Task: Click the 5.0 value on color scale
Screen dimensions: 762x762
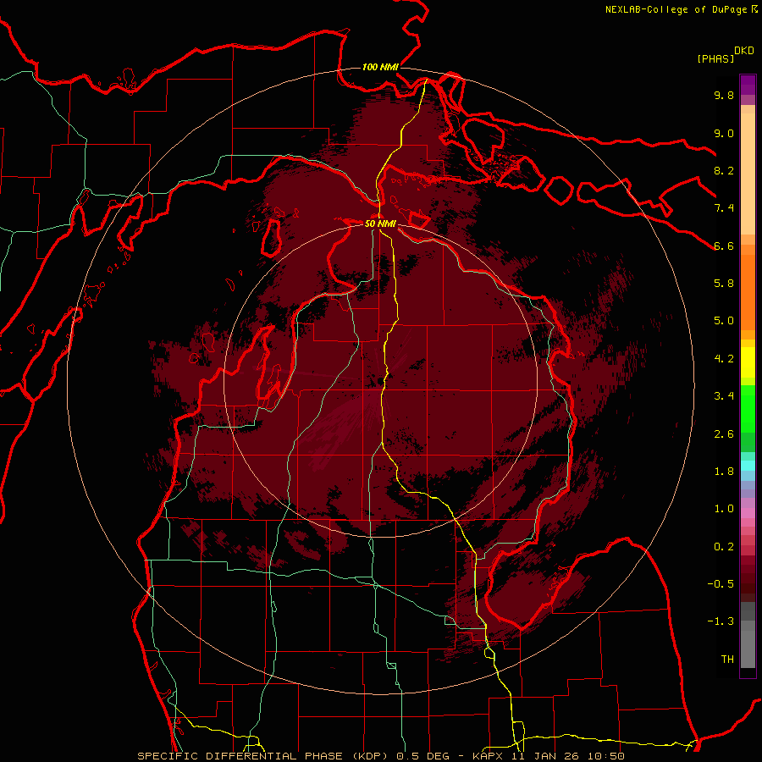Action: click(724, 321)
